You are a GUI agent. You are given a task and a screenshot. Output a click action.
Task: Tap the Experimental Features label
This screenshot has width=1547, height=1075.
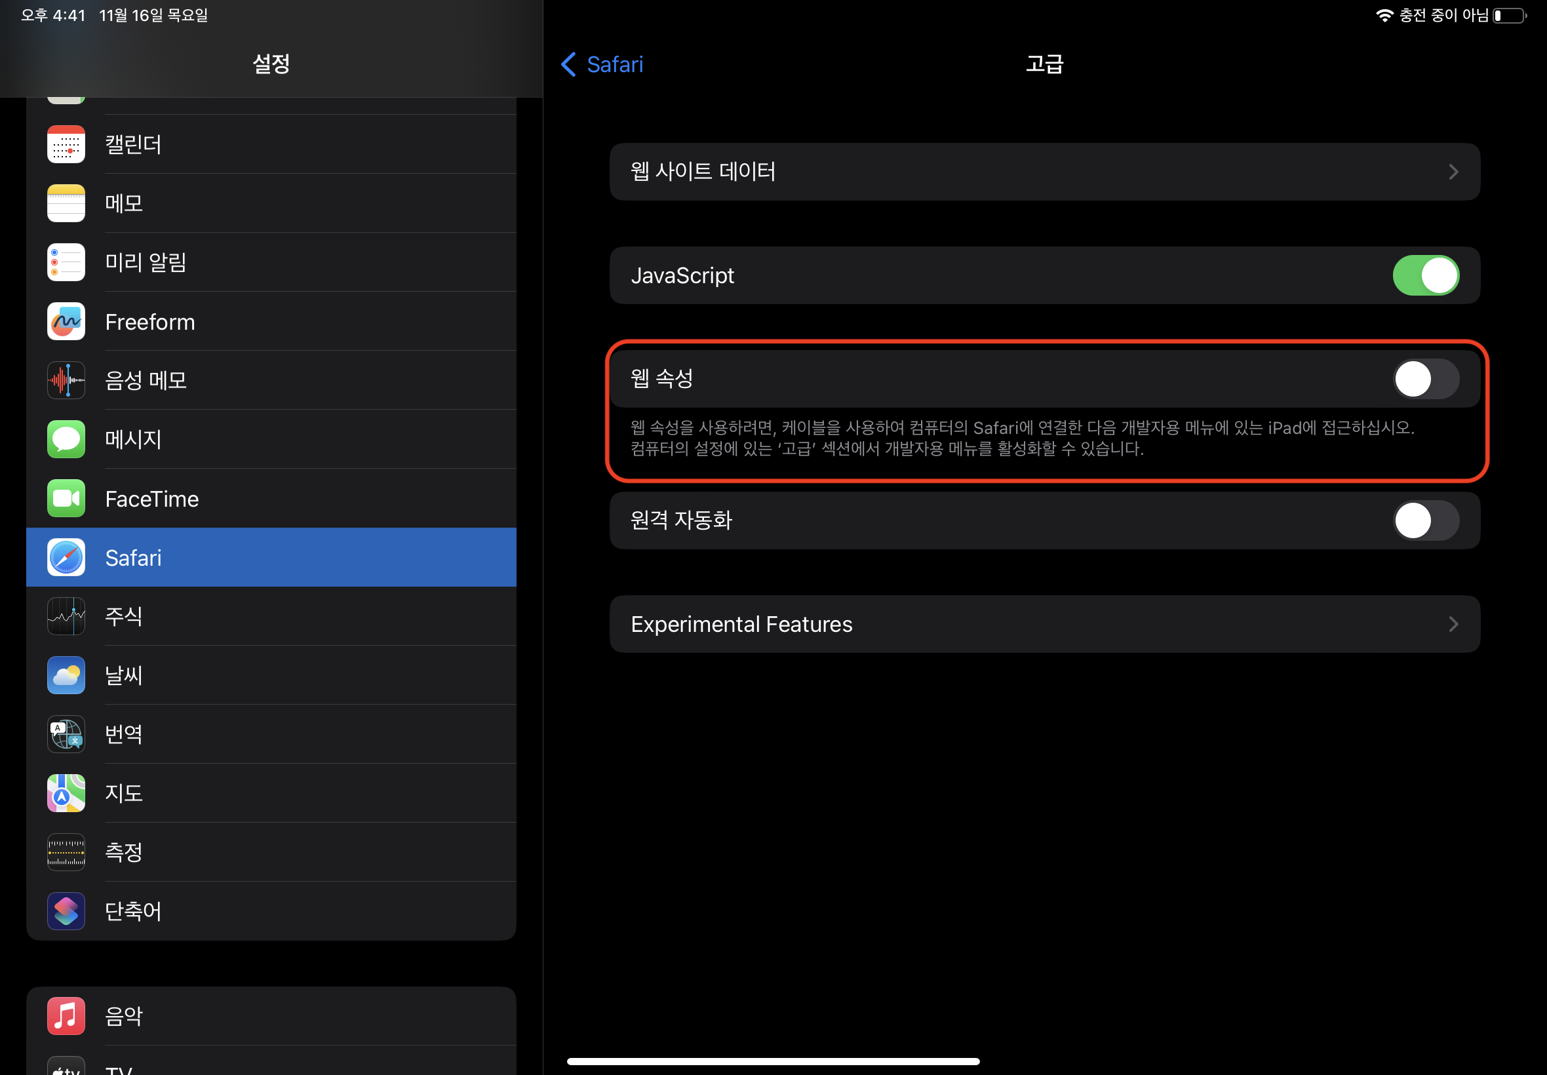point(741,625)
